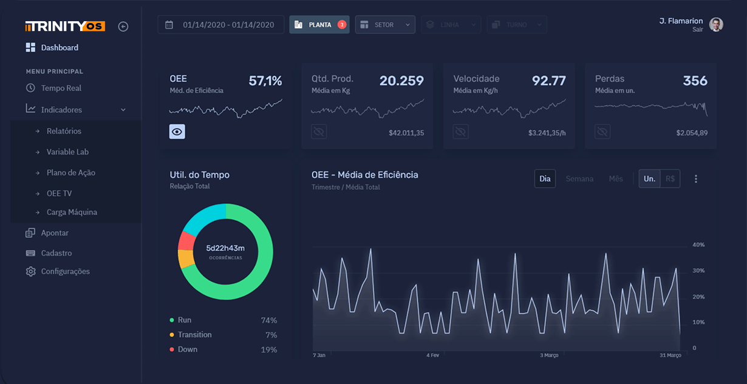Image resolution: width=747 pixels, height=384 pixels.
Task: Click the stack icon on Turno dropdown
Action: click(496, 25)
